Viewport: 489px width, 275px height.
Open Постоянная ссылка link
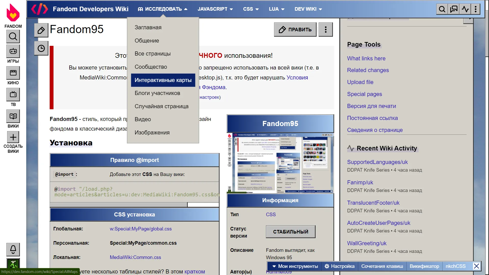(372, 118)
